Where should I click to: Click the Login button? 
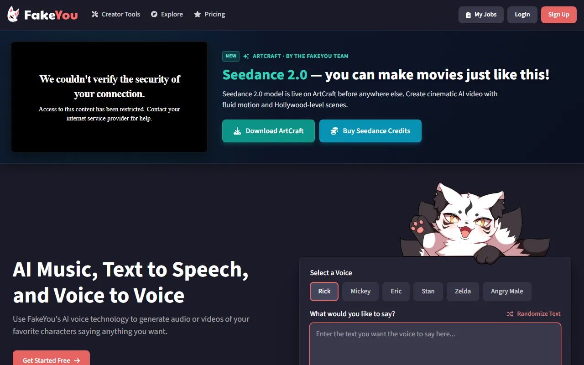tap(522, 15)
